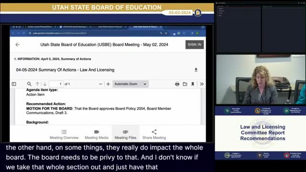This screenshot has width=306, height=172.
Task: Click the browser star bookmark icon
Action: (x=166, y=33)
